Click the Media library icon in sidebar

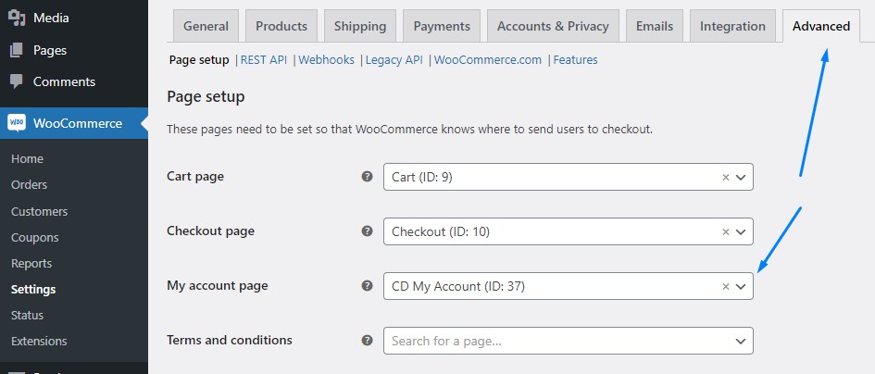pos(17,18)
